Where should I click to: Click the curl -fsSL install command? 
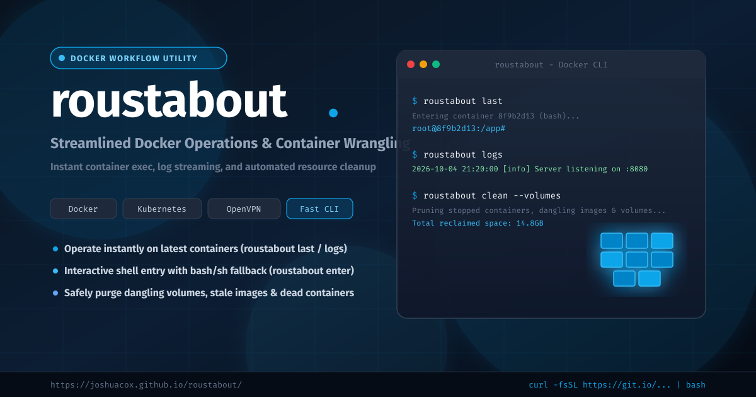point(617,385)
